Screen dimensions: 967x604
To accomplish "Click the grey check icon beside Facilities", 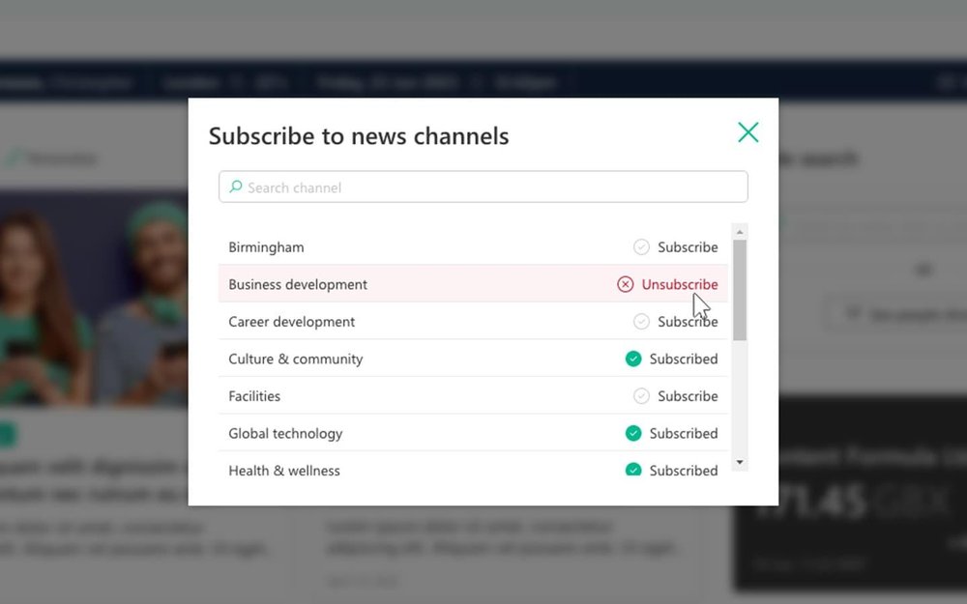I will click(x=641, y=395).
